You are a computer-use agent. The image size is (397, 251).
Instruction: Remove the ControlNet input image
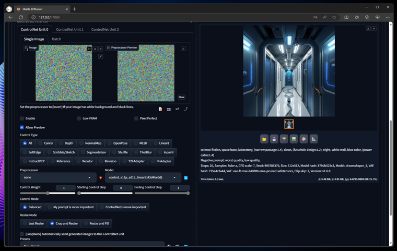[100, 49]
